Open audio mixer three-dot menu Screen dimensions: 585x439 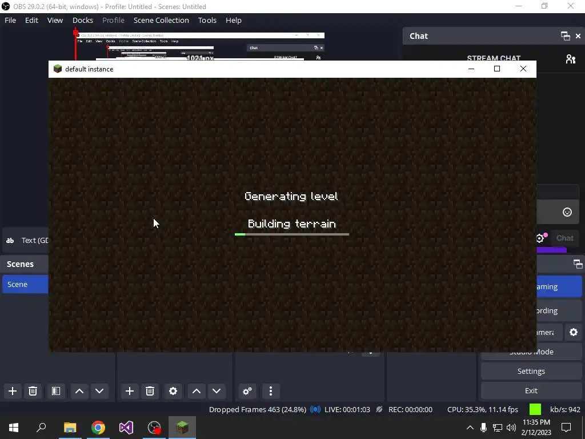271,391
